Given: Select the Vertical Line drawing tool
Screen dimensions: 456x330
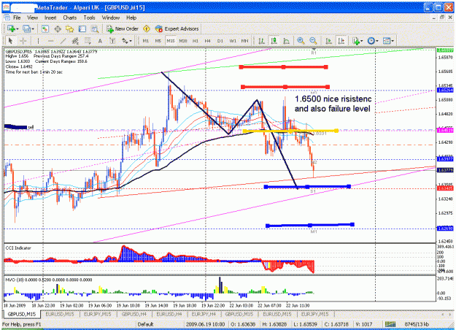Looking at the screenshot, I should 38,41.
